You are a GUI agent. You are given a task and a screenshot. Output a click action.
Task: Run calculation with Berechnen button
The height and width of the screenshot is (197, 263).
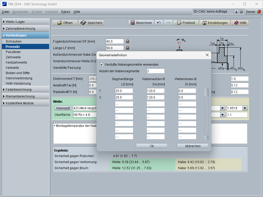tap(141, 23)
